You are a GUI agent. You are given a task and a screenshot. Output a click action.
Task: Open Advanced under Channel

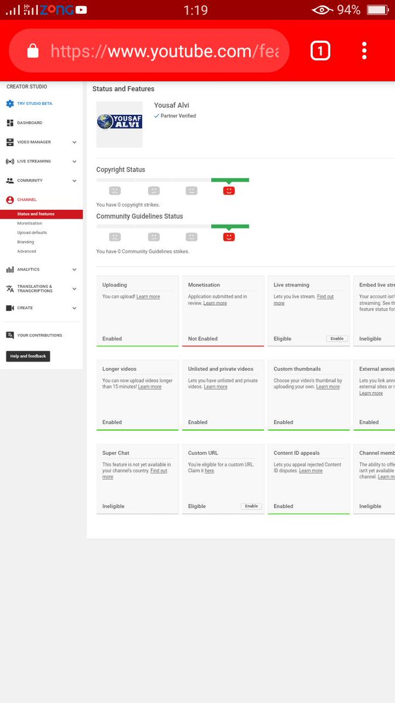(x=27, y=251)
